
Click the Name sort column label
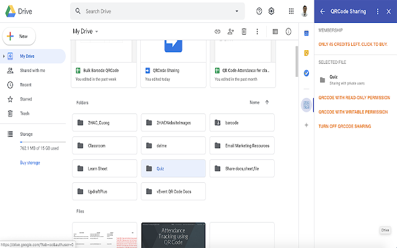254,102
